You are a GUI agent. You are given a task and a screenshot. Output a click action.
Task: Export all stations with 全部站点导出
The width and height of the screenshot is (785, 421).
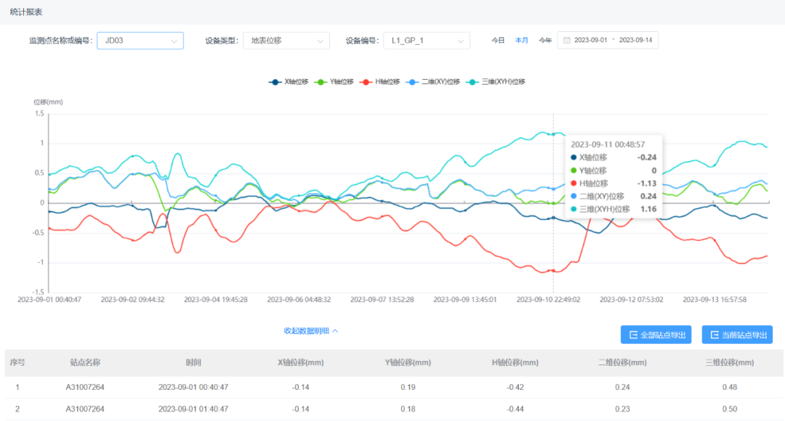coord(656,335)
